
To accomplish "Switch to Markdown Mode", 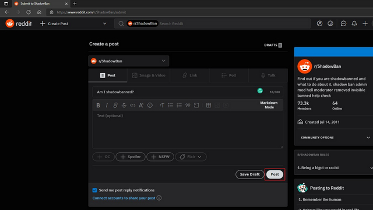I will click(269, 105).
